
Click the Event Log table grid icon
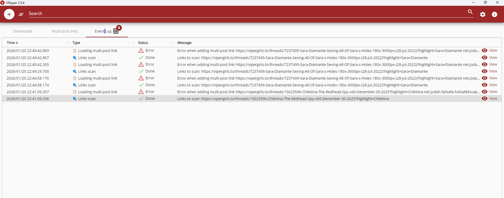(116, 31)
